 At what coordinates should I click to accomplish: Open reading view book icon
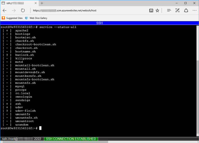(151, 10)
